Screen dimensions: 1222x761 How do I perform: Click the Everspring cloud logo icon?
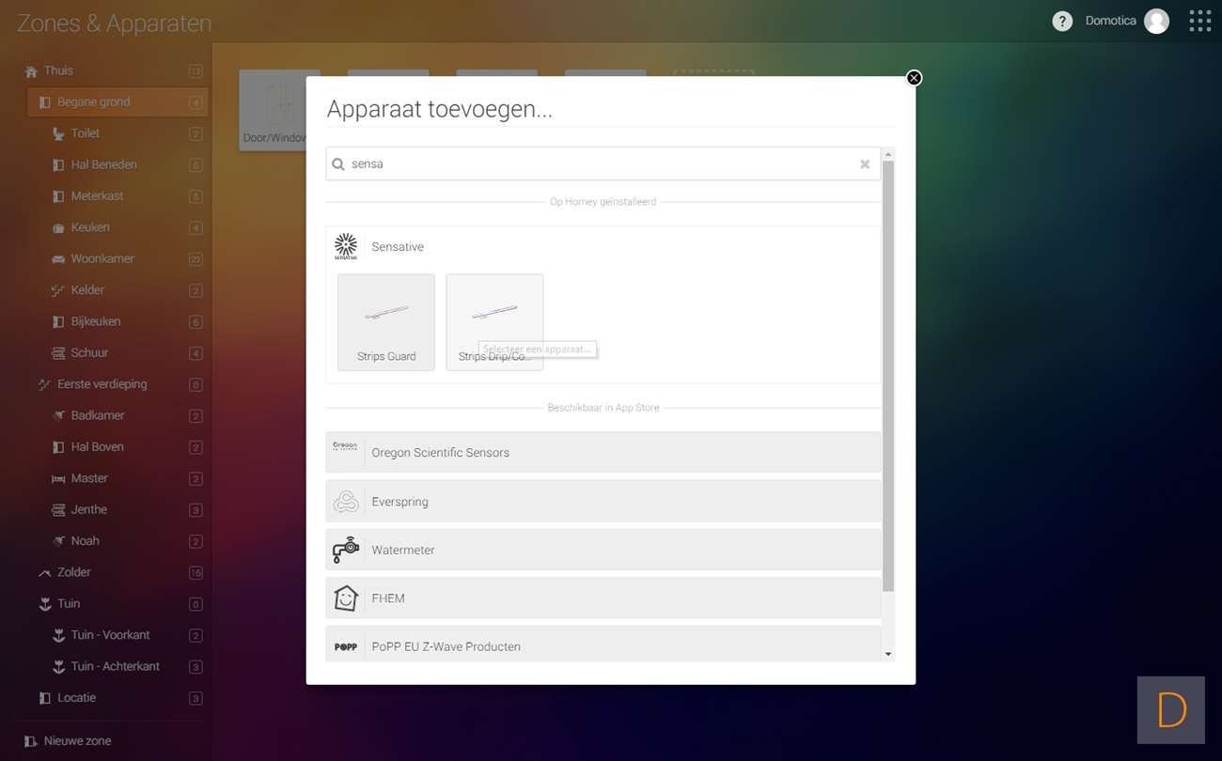click(x=346, y=502)
